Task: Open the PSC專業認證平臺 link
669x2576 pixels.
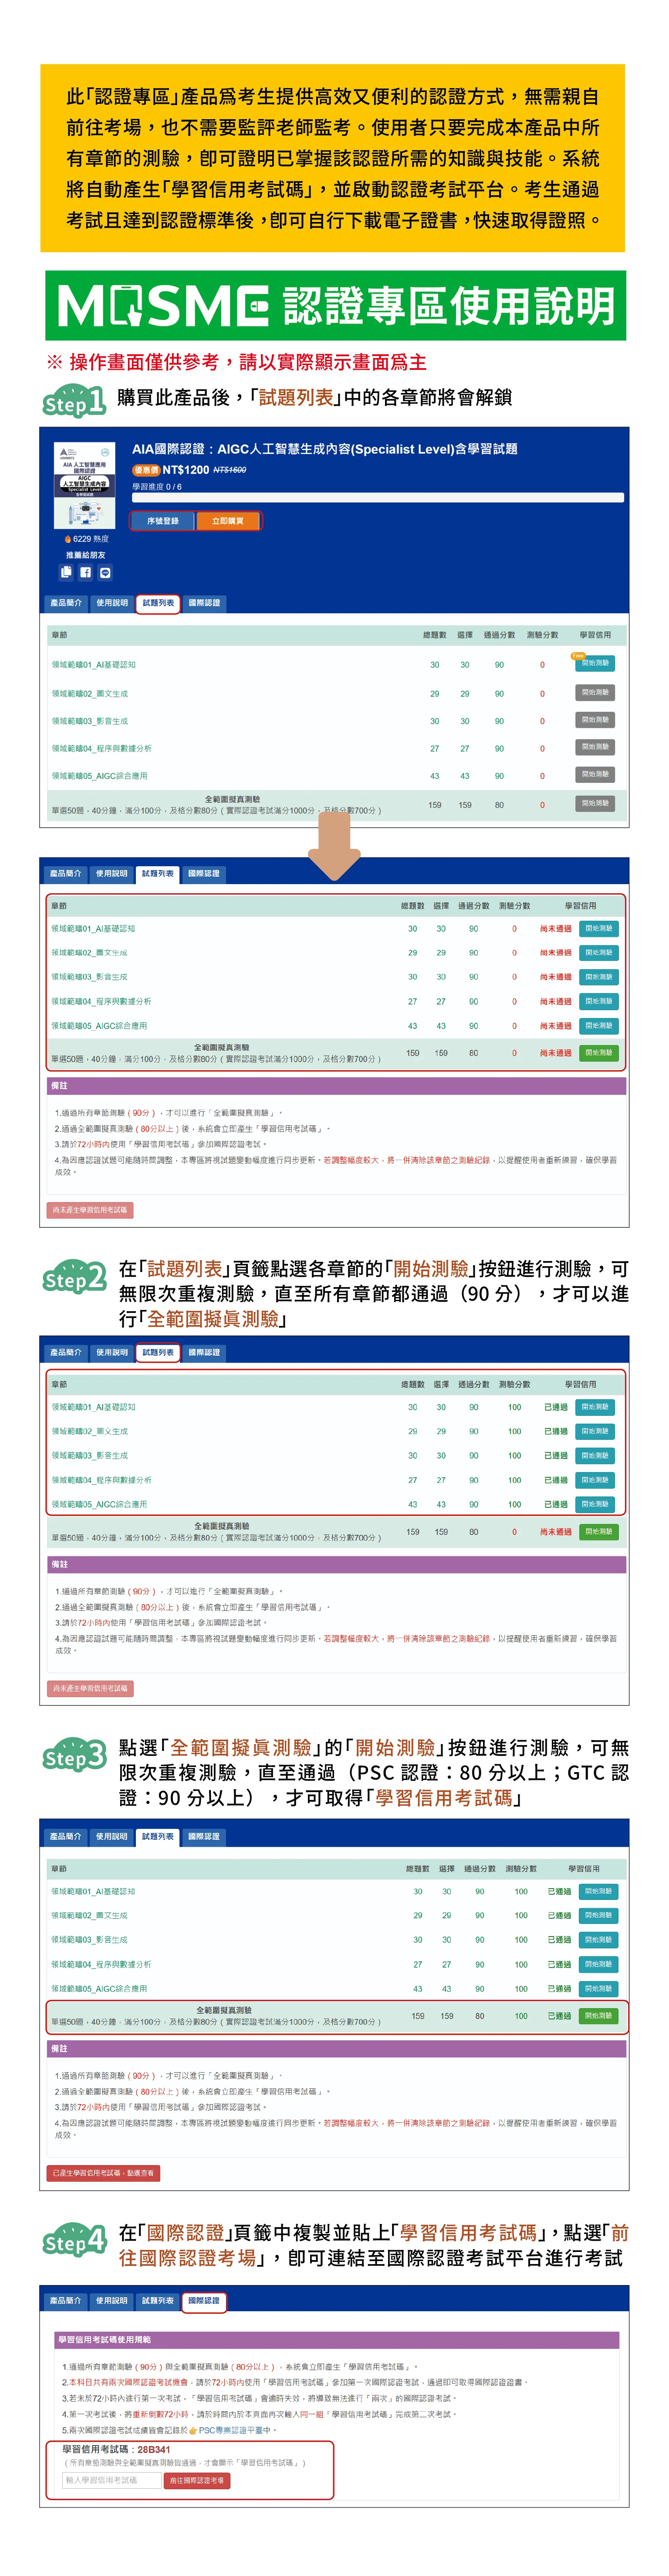Action: 233,2430
